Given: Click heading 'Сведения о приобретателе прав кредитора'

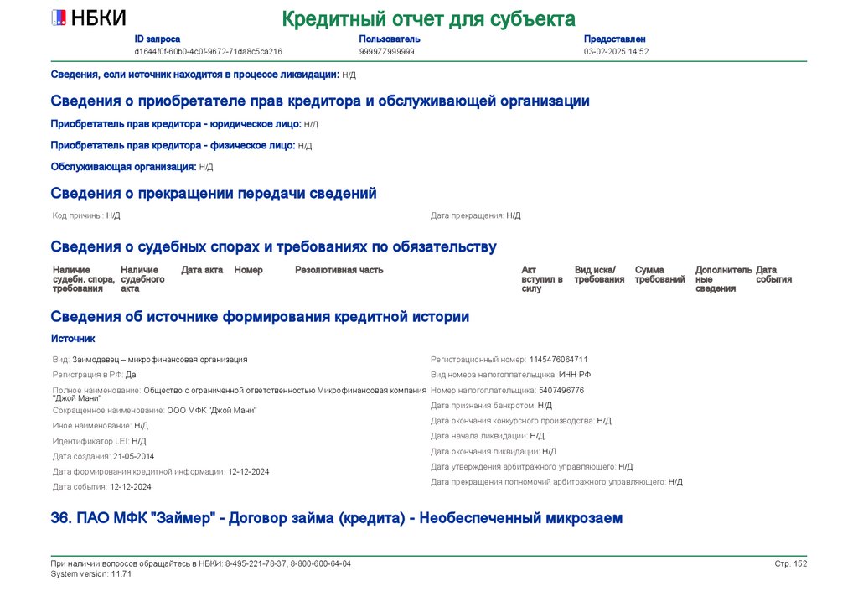Looking at the screenshot, I should [320, 101].
